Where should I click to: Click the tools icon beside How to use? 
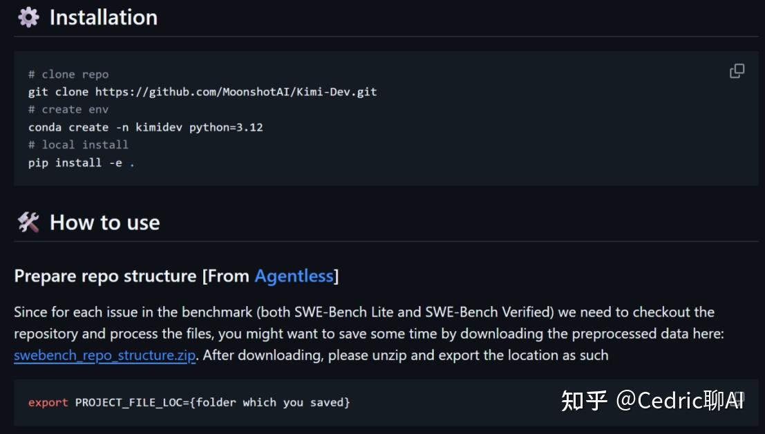28,222
